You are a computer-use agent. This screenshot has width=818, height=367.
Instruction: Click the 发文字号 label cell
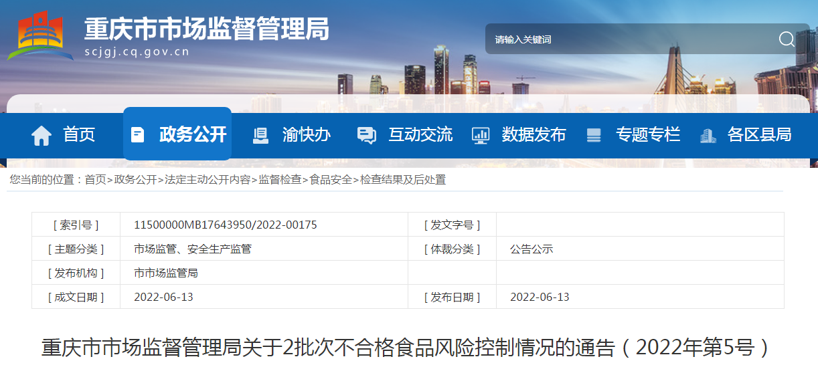coord(452,225)
